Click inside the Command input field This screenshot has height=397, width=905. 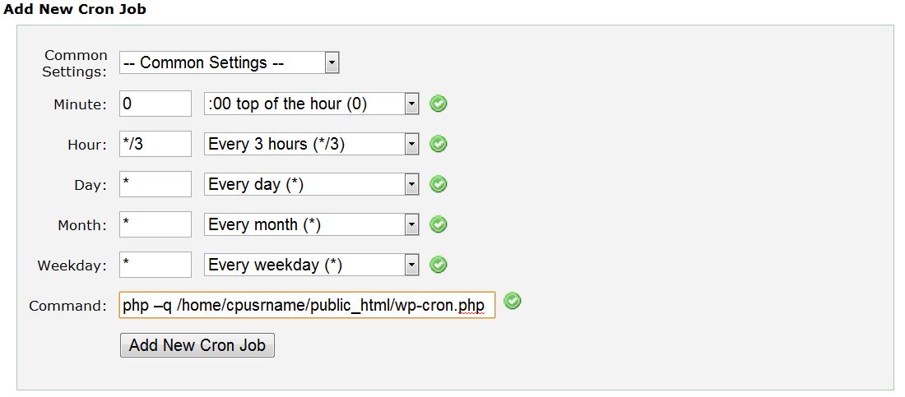307,305
